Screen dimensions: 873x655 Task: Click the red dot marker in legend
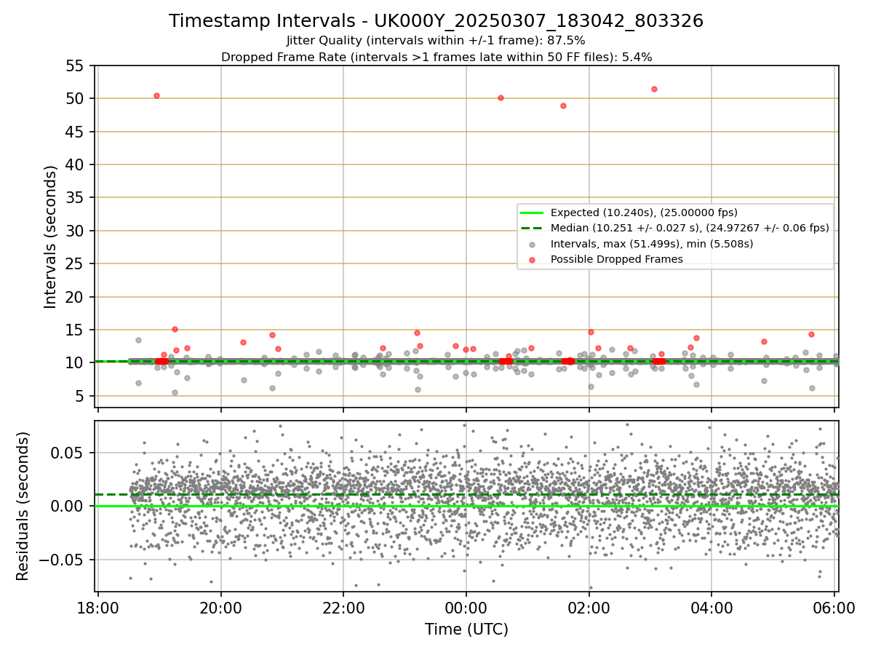coord(533,259)
